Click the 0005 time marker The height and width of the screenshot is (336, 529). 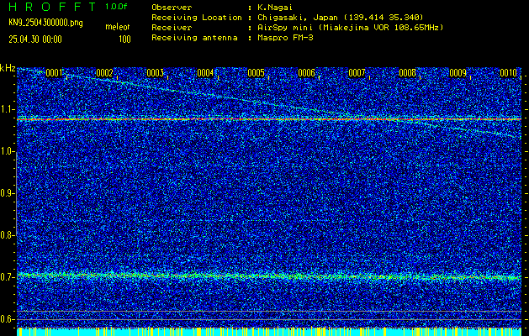point(256,73)
